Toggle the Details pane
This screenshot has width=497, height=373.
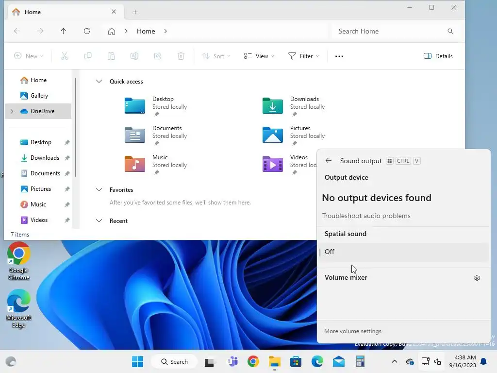[x=438, y=56]
